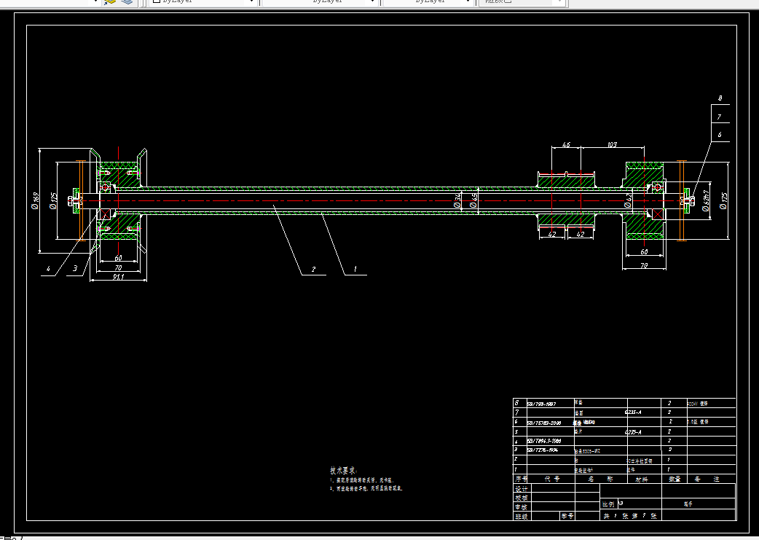Select the Ø42 diameter dimension

(628, 200)
